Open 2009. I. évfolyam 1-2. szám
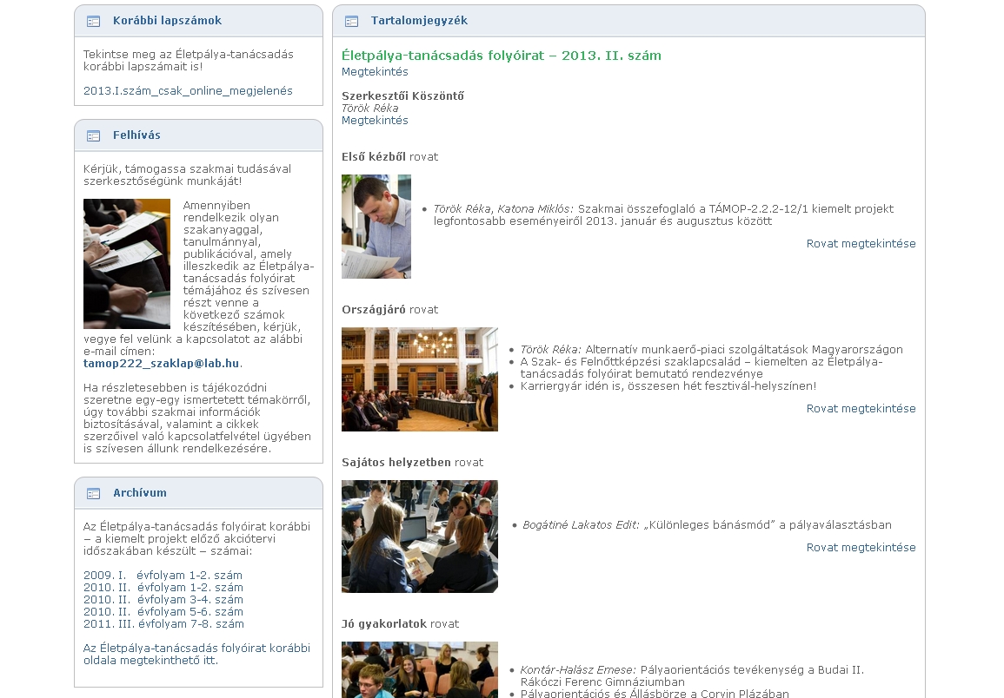This screenshot has height=698, width=1004. (163, 576)
